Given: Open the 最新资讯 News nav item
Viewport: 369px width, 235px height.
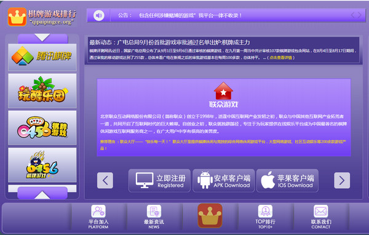Looking at the screenshot, I should pyautogui.click(x=154, y=217).
